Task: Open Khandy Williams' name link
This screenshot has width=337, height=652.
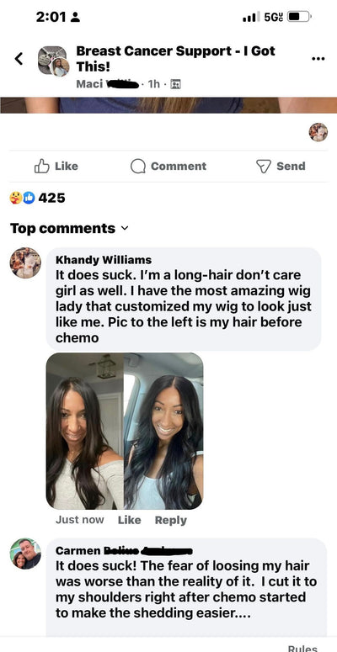Action: click(104, 260)
